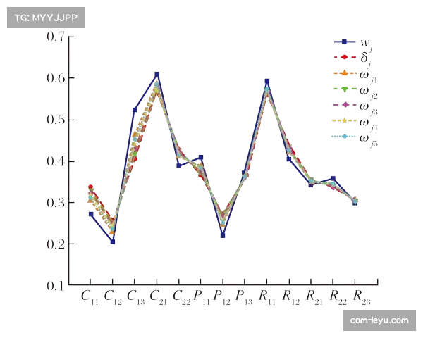
Task: Click the red circle legend marker
Action: tap(344, 56)
